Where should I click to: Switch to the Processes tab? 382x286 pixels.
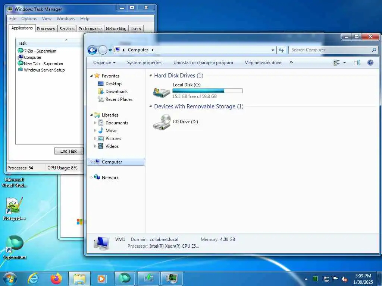[46, 29]
